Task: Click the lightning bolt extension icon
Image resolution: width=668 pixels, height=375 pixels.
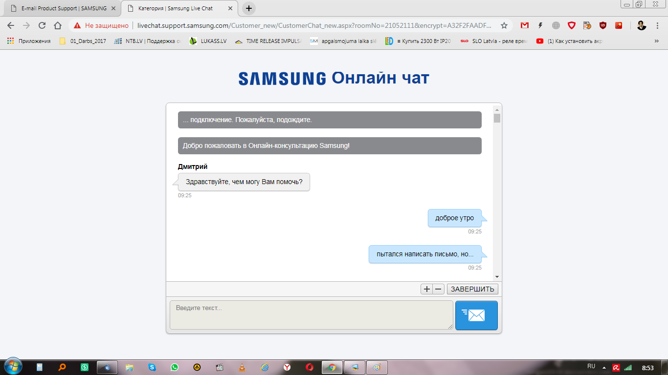Action: point(540,25)
